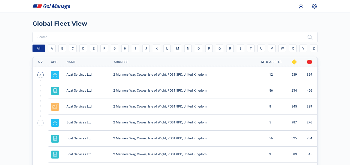The height and width of the screenshot is (165, 350).
Task: Filter by letter P
Action: 209,48
